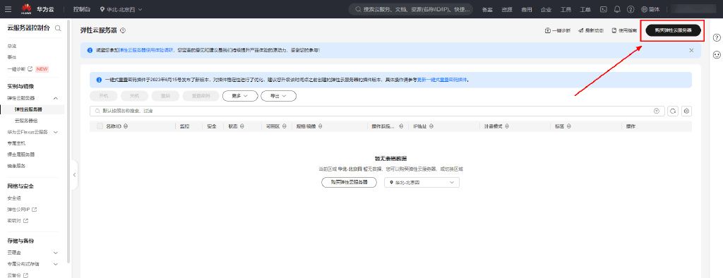Open 最新动态 in the page header
Viewport: 723px width, 278px height.
591,30
